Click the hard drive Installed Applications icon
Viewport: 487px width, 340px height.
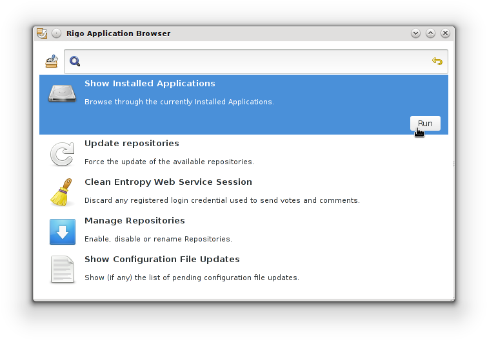(62, 93)
